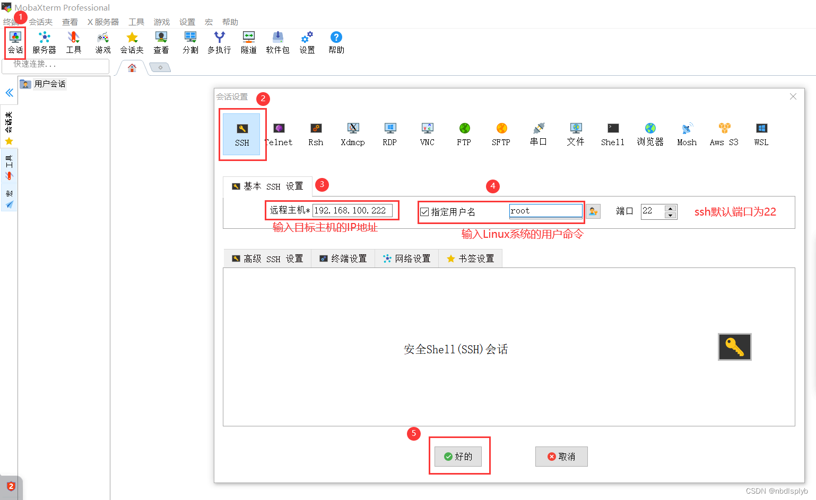Viewport: 816px width, 500px height.
Task: Click the 取消 cancel button
Action: tap(561, 457)
